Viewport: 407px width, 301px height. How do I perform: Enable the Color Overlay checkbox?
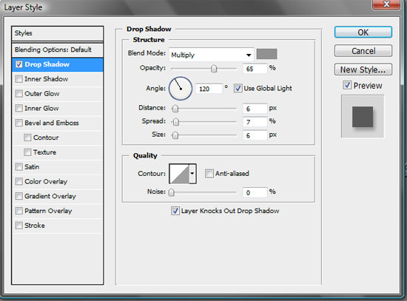[19, 181]
